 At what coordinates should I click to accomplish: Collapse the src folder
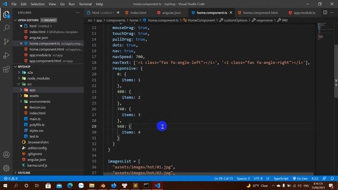pos(19,84)
